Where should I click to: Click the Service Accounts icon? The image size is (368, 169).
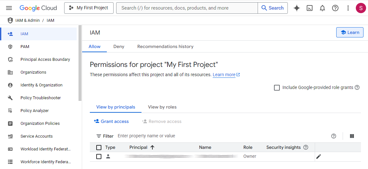10,136
